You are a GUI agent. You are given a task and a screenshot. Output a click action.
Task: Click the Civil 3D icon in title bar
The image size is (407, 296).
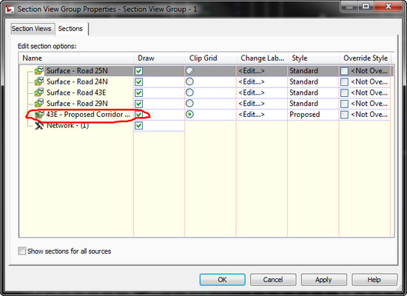tap(10, 9)
